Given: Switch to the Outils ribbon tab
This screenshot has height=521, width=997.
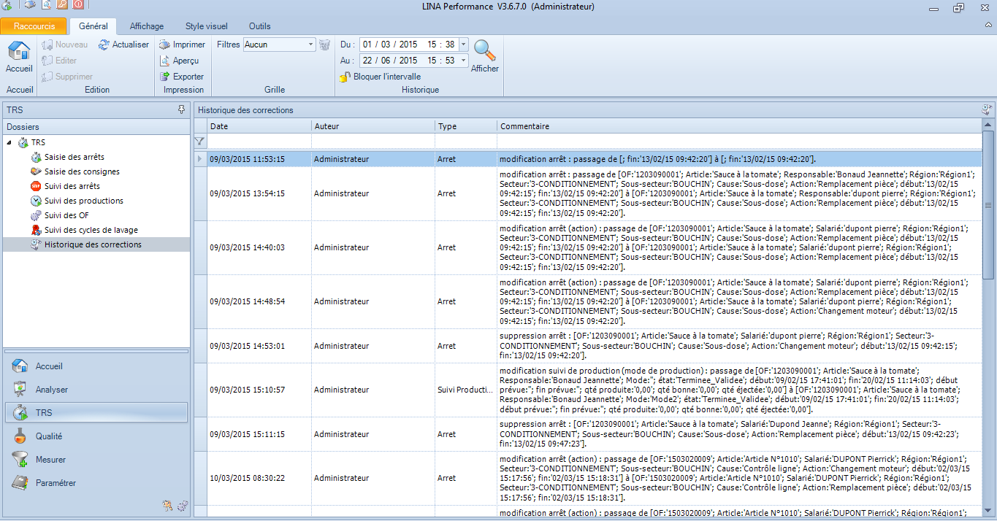Looking at the screenshot, I should pyautogui.click(x=260, y=26).
